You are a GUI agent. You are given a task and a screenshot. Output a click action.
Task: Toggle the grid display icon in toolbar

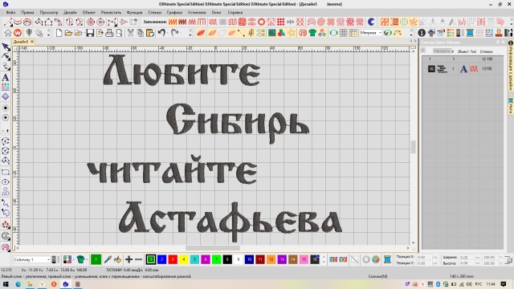343,33
